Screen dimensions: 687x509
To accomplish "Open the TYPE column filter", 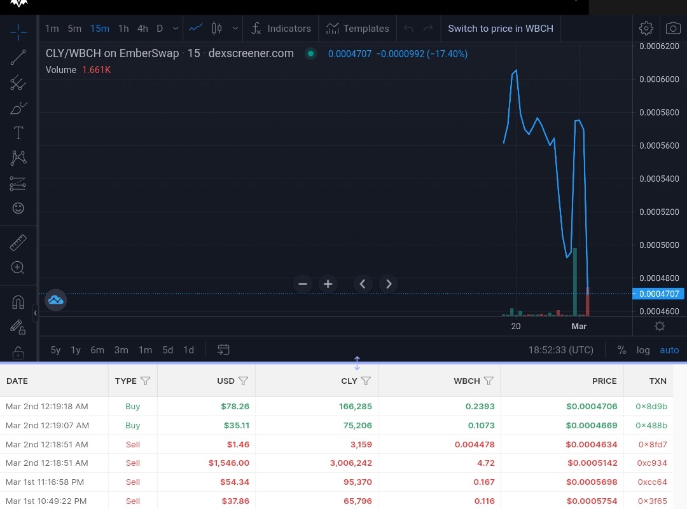I will 146,381.
